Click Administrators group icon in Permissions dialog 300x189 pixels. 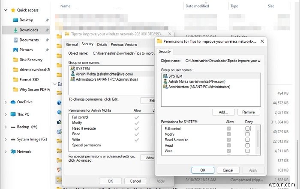point(165,87)
